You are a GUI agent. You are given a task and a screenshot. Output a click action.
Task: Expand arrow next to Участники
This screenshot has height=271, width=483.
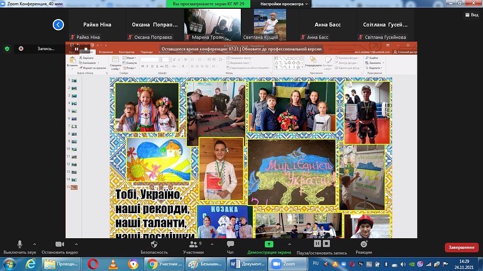click(212, 244)
